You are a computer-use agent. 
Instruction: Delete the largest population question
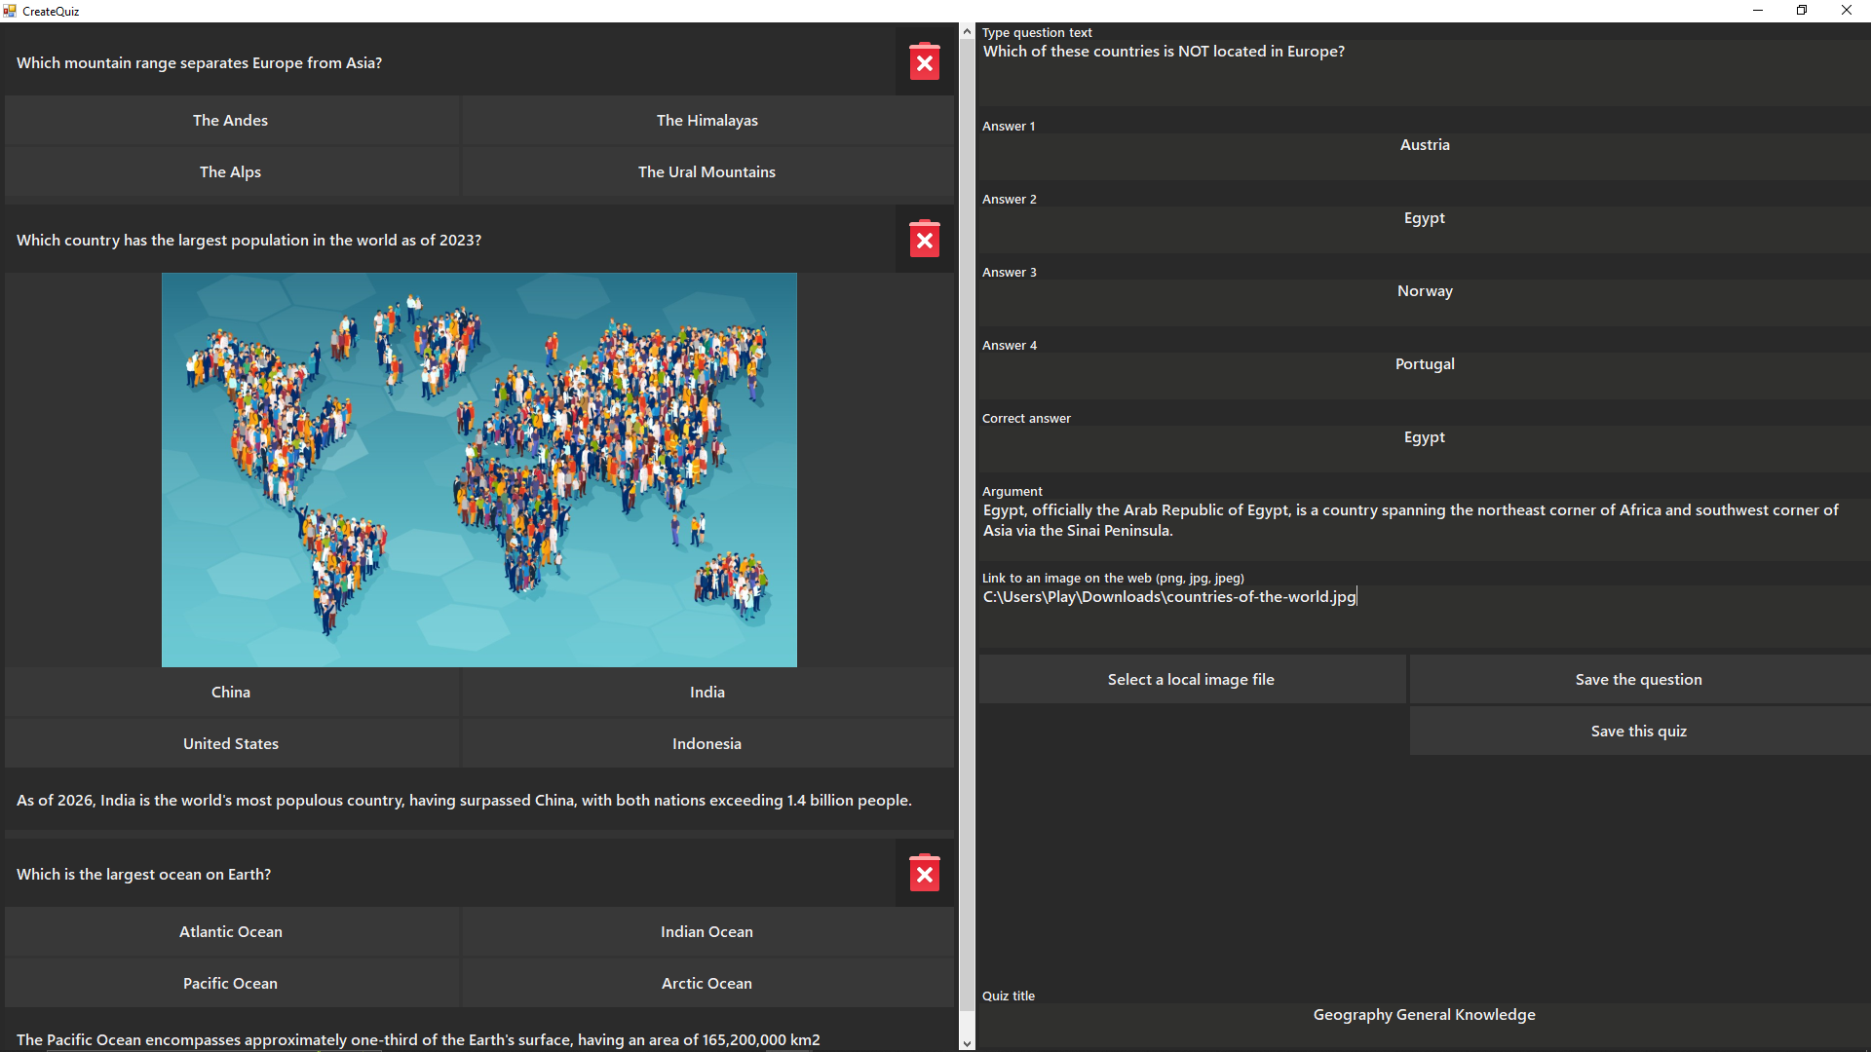(x=924, y=240)
